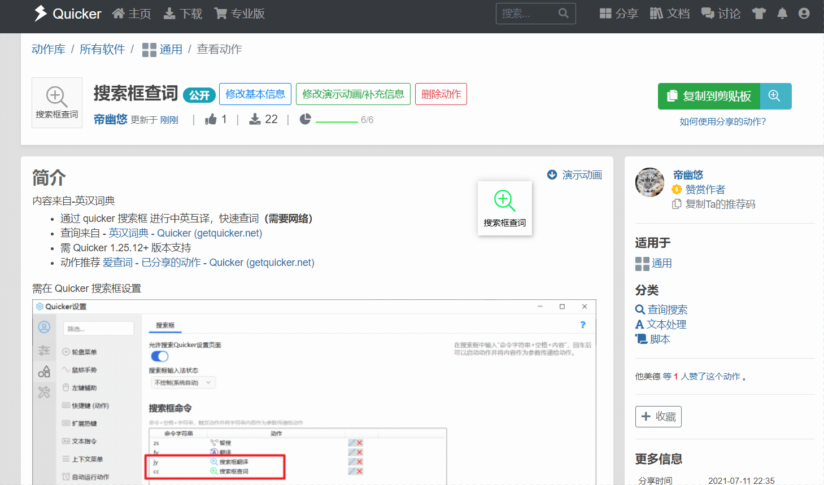Click the thumbs-up like icon
The width and height of the screenshot is (824, 485).
[x=211, y=119]
